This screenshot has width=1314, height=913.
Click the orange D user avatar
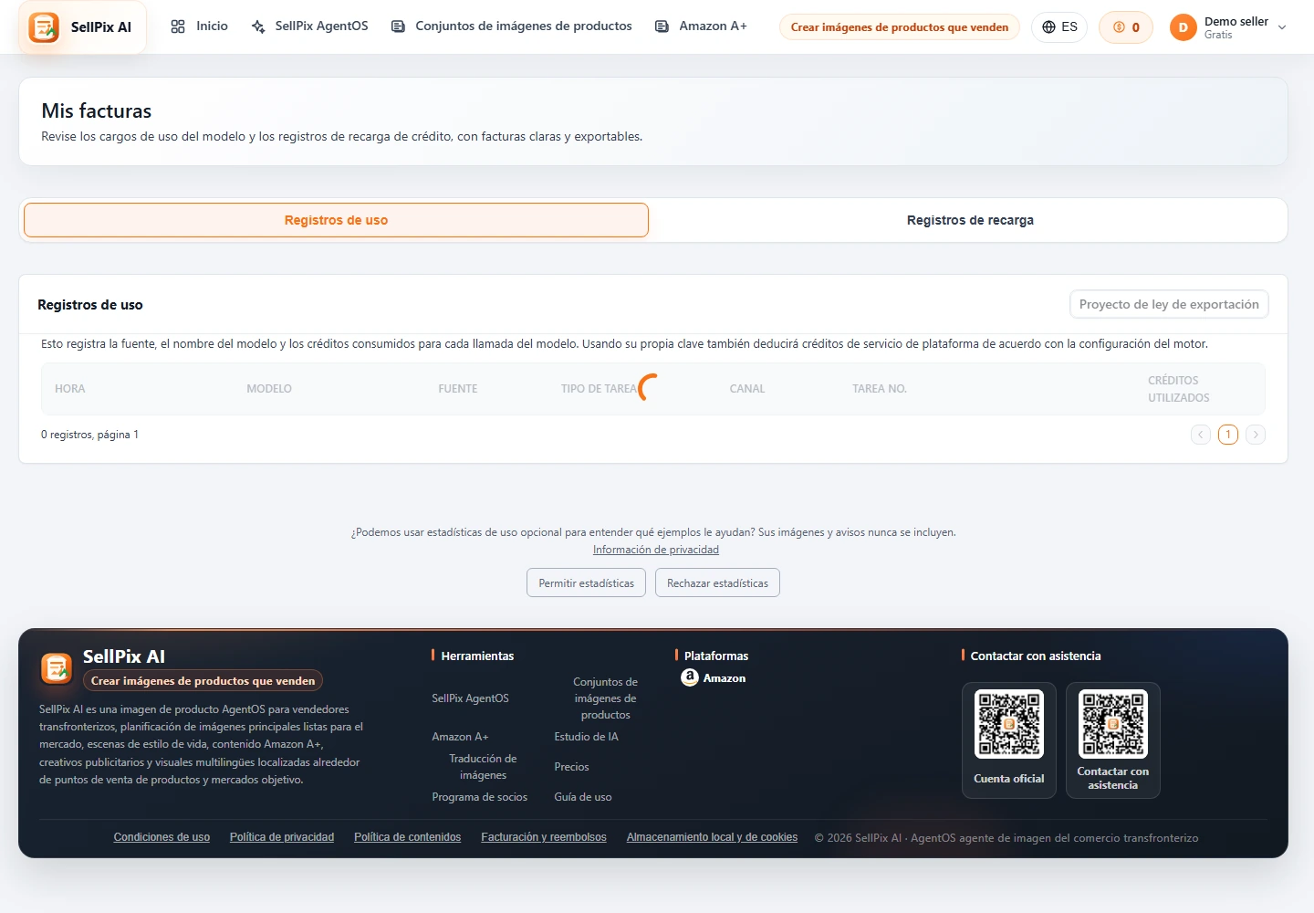pos(1183,27)
